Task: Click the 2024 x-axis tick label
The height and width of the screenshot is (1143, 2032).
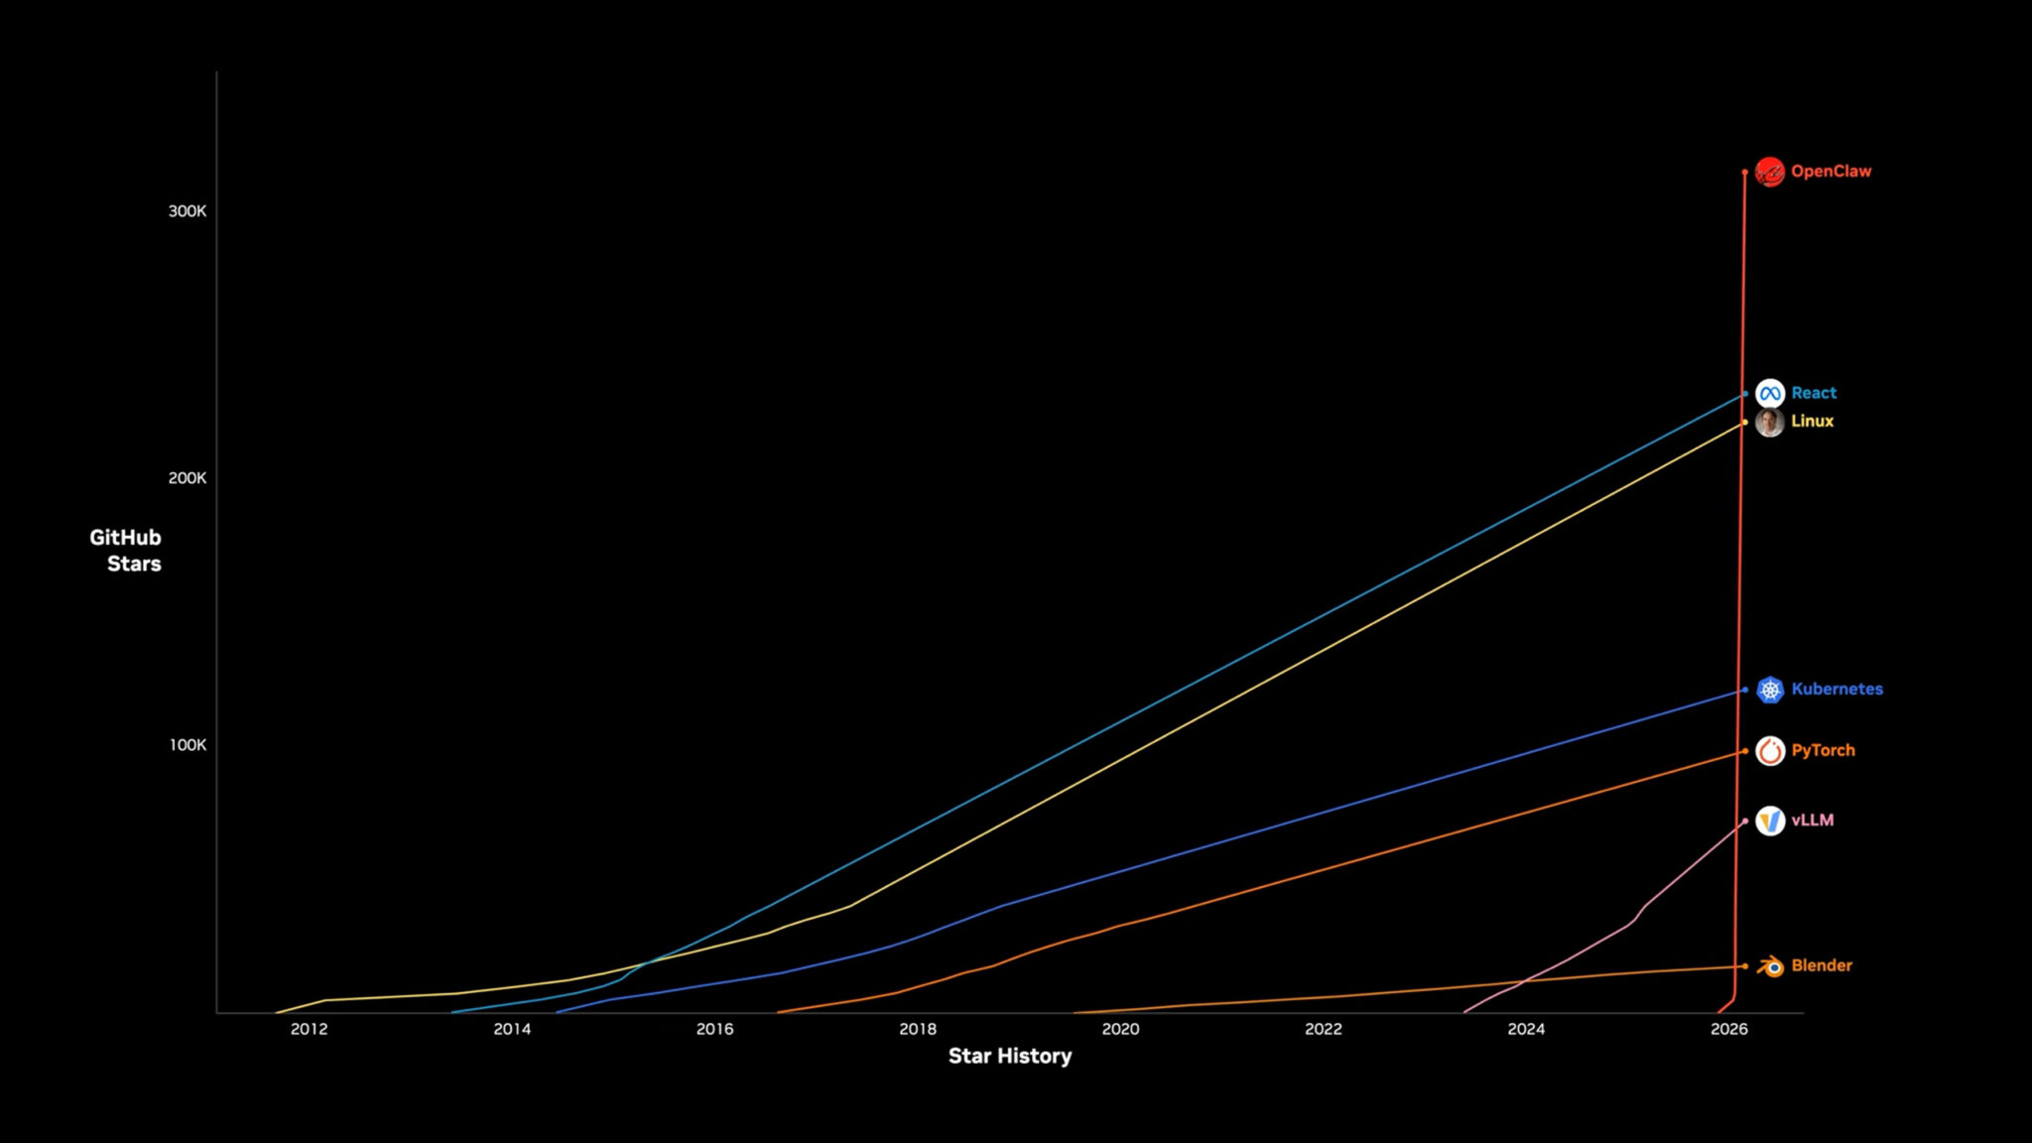Action: coord(1526,1029)
